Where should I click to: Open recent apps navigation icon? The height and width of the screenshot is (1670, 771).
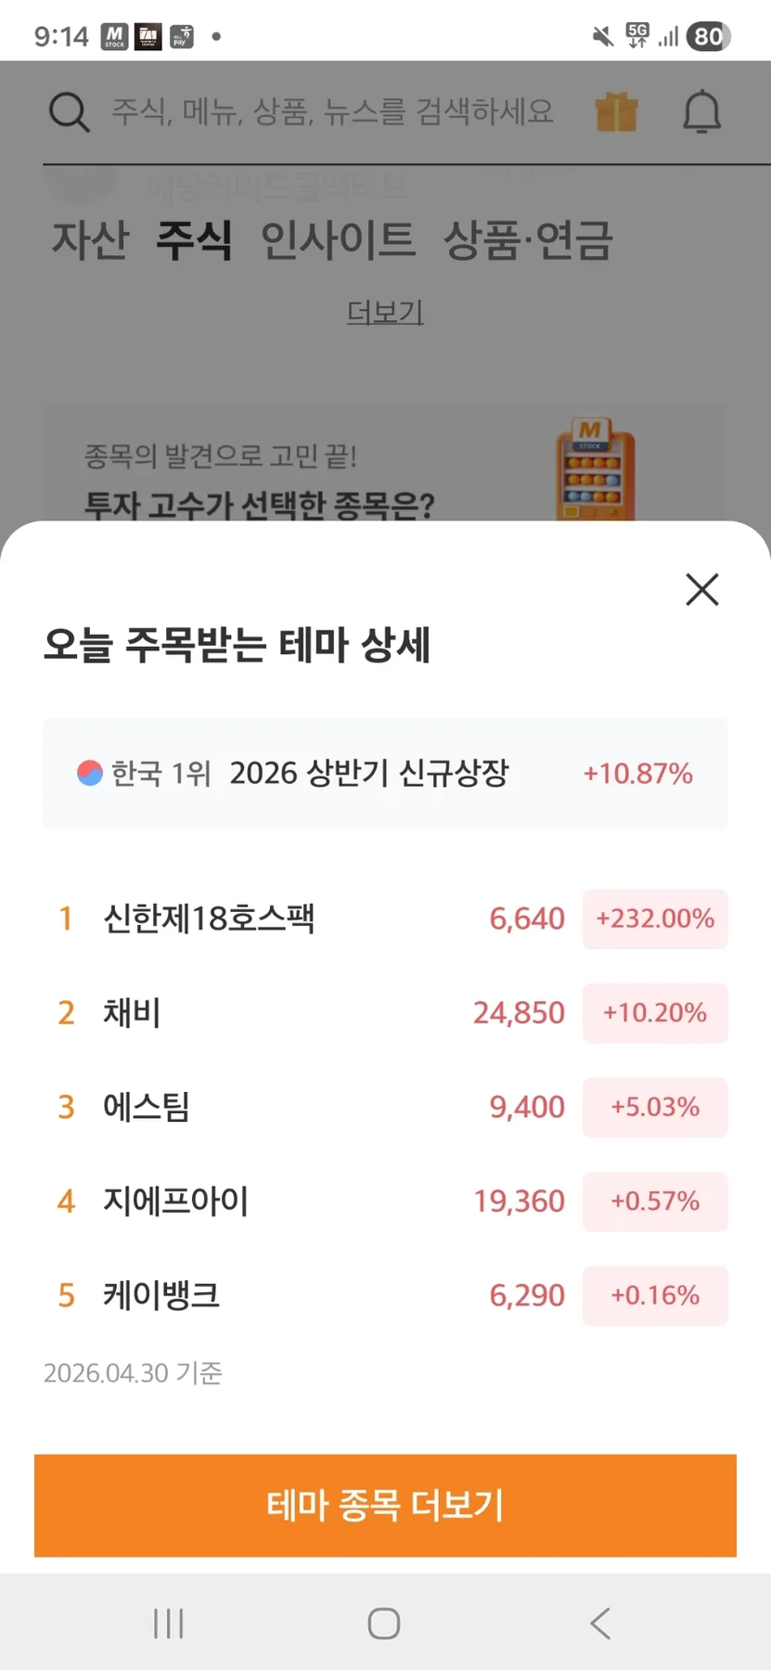click(x=169, y=1623)
